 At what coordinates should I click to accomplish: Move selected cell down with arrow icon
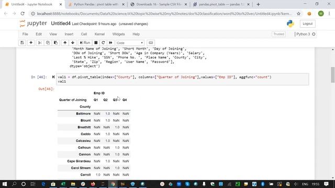[73, 43]
